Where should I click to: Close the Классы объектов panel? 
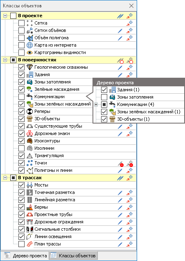click(131, 6)
